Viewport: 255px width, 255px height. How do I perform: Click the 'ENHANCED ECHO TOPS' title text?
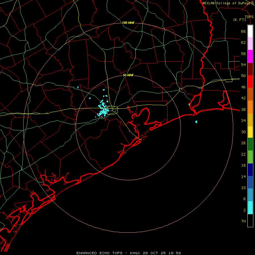tap(99, 253)
